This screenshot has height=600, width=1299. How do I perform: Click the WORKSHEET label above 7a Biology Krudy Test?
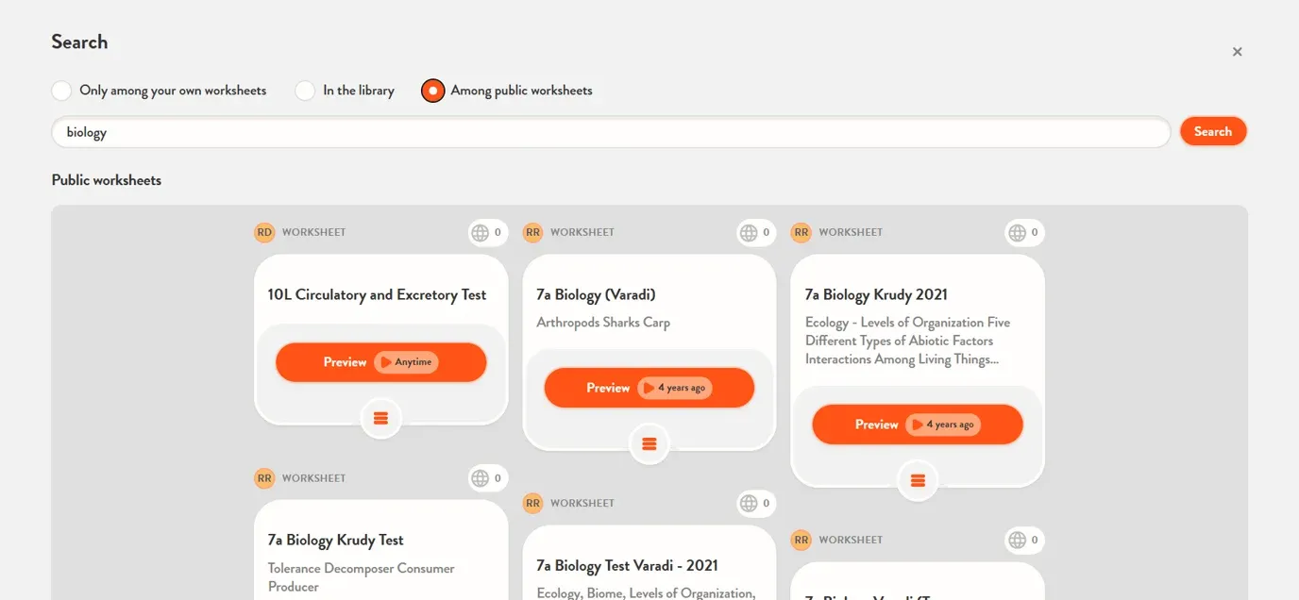(313, 478)
